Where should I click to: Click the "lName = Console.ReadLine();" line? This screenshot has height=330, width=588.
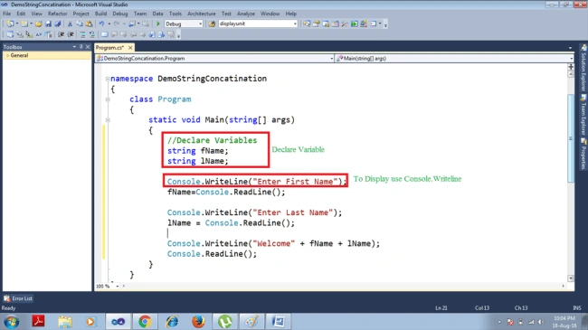point(231,223)
